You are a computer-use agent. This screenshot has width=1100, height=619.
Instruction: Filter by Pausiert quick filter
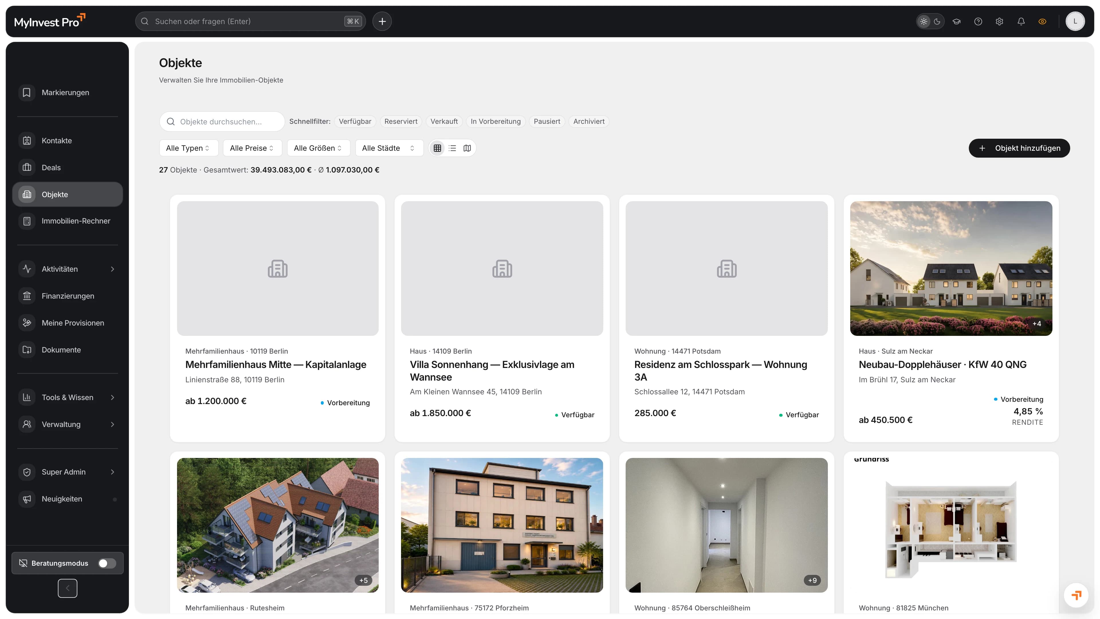coord(547,121)
